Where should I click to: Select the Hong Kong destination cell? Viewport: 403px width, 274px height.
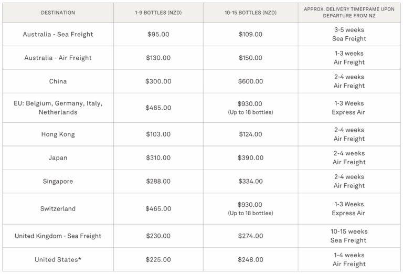pyautogui.click(x=58, y=134)
